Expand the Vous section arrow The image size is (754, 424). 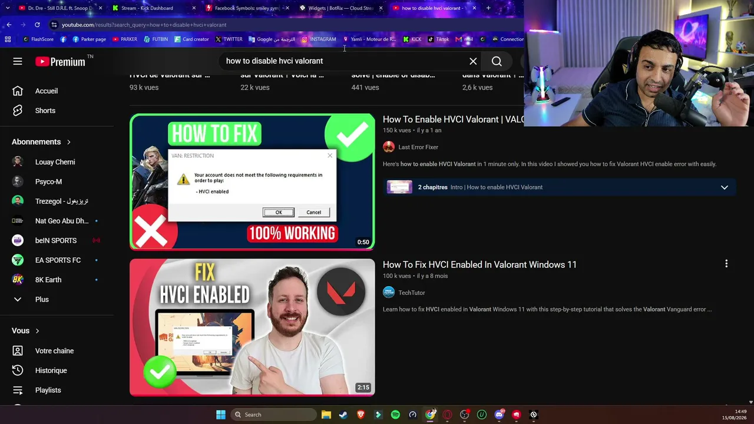(37, 331)
